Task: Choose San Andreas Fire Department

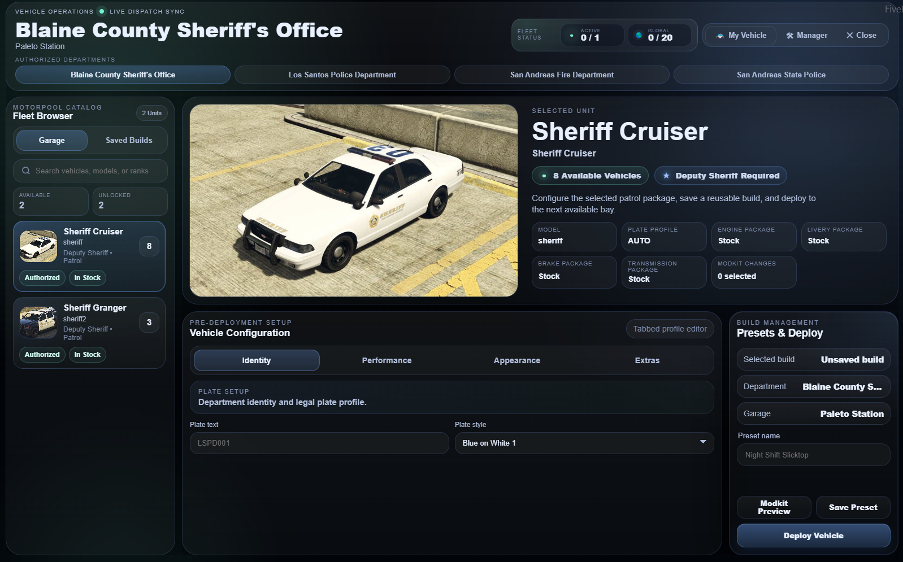Action: pyautogui.click(x=562, y=75)
